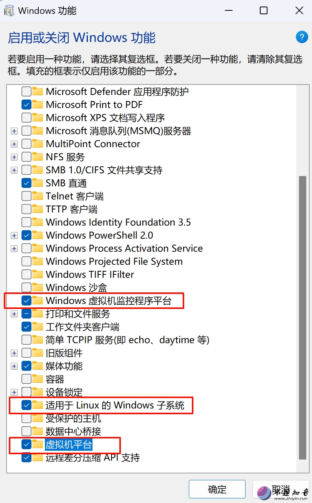Close the Windows 功能 dialog
Screen dimensions: 312x503
[299, 10]
